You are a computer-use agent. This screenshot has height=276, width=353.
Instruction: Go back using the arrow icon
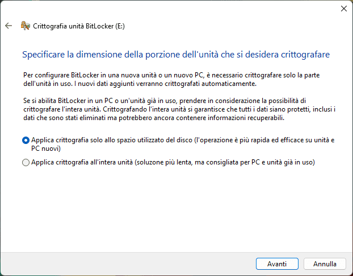(x=9, y=26)
